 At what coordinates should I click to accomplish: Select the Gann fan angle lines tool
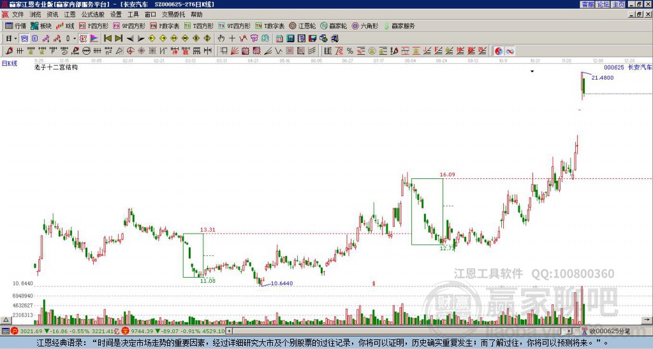(x=235, y=51)
